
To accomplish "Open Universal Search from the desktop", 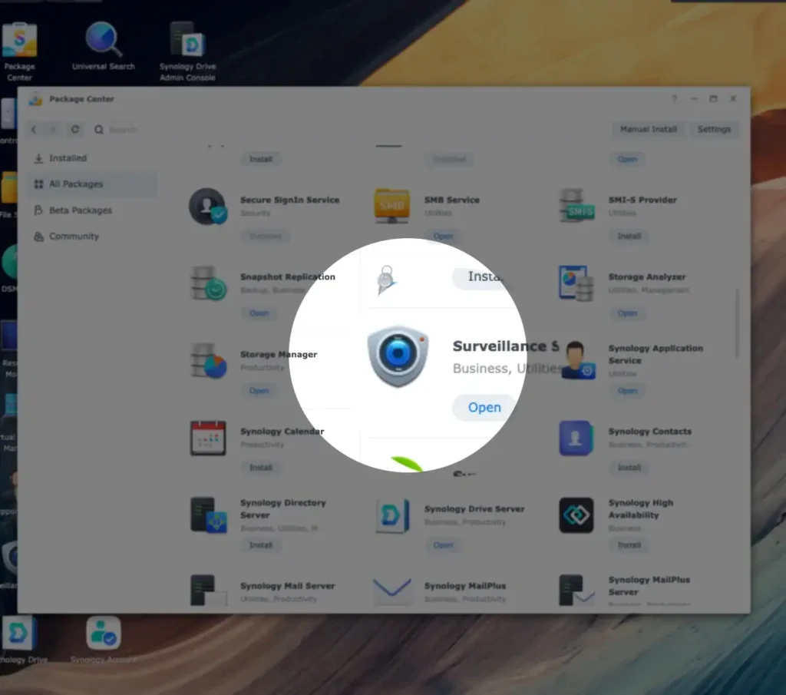I will point(104,46).
